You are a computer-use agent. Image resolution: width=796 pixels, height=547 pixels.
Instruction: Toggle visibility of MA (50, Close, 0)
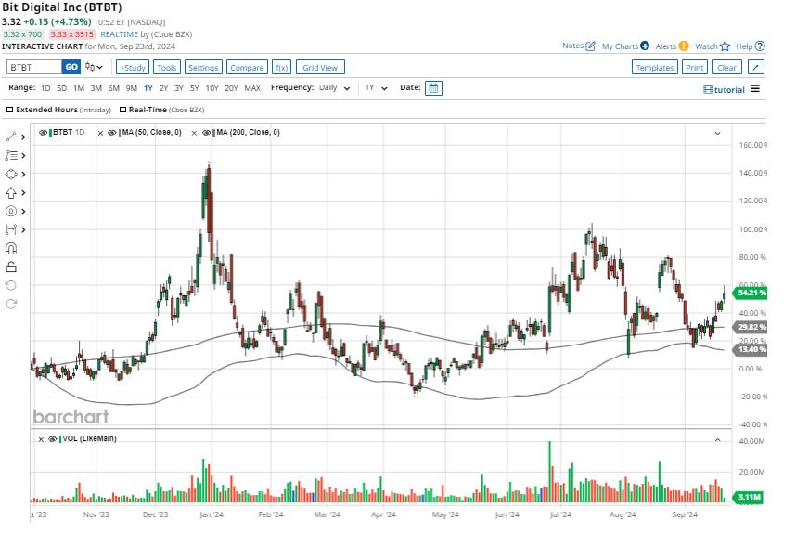click(x=112, y=133)
